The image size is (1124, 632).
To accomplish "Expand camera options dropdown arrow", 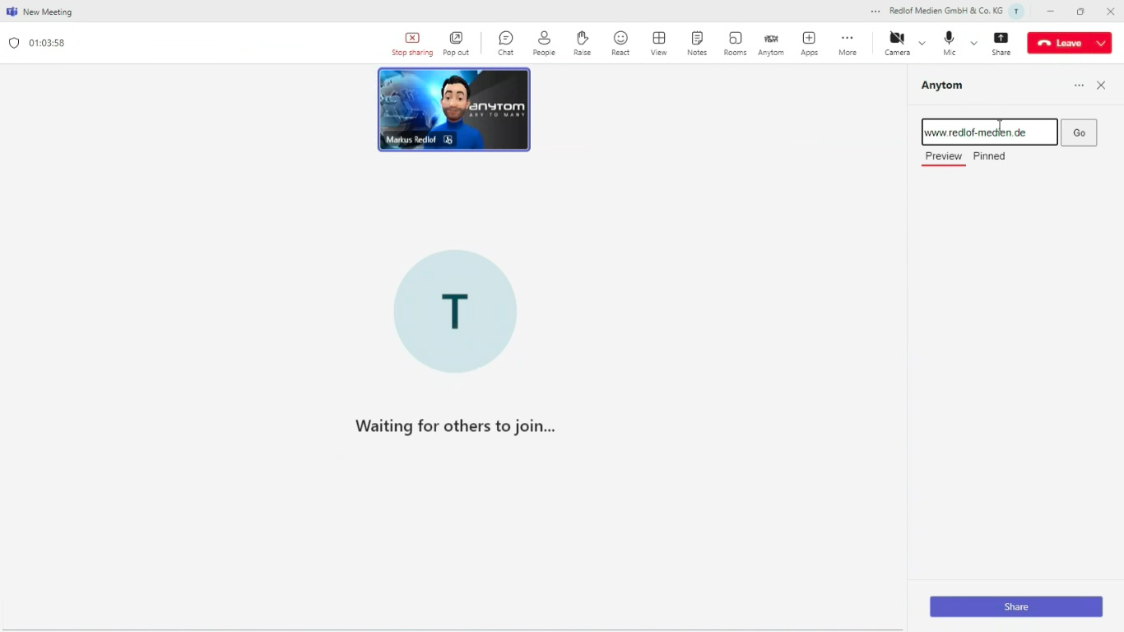I will [922, 43].
